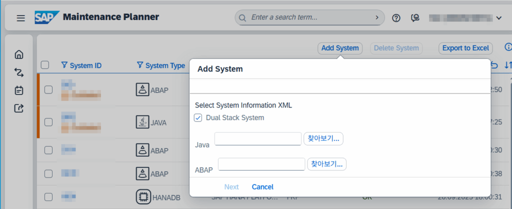The width and height of the screenshot is (512, 209).
Task: Open the hamburger navigation menu
Action: (20, 18)
